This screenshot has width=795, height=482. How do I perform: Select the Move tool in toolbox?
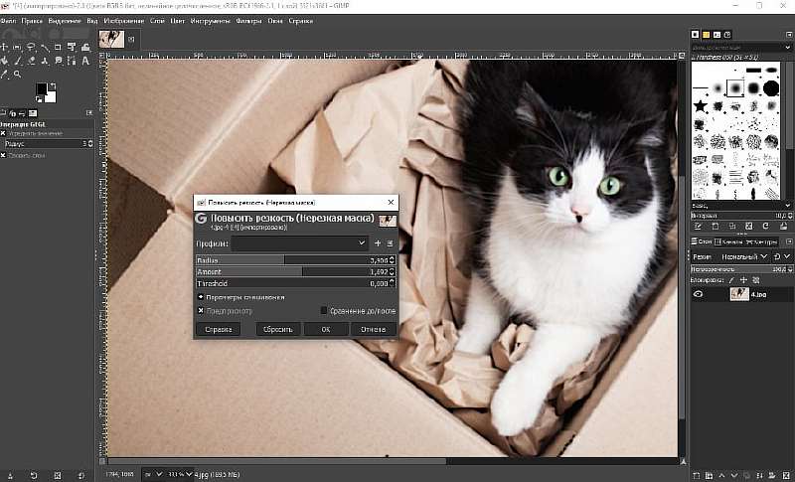point(5,47)
